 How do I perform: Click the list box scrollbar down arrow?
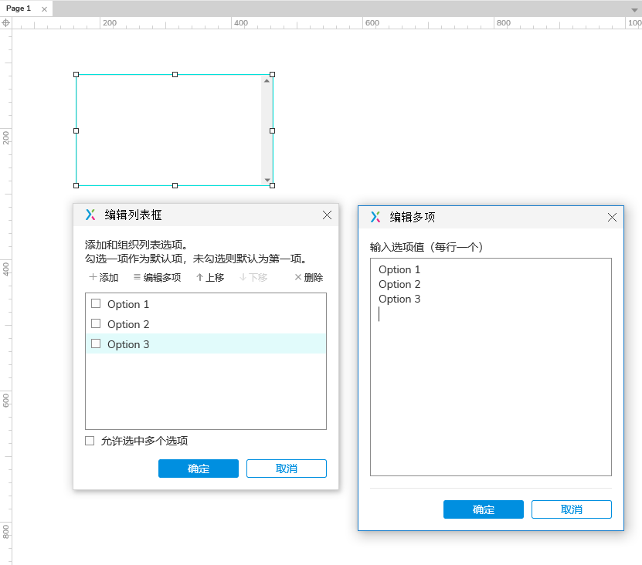(267, 180)
